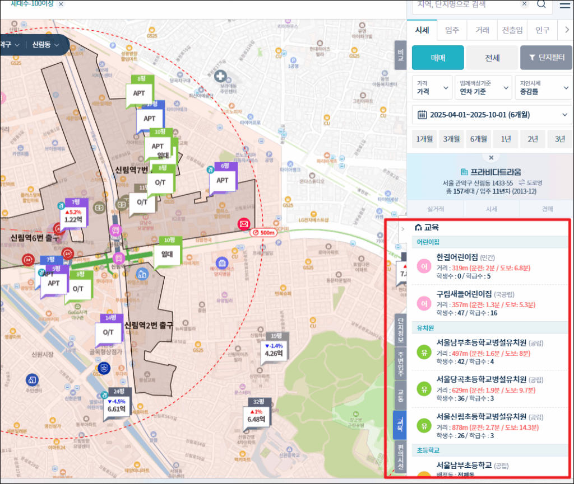Image resolution: width=574 pixels, height=484 pixels.
Task: Switch to 전세 lease price mode
Action: coord(492,58)
